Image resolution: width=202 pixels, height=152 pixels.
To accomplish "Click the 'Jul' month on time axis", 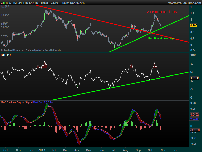I will pos(113,150).
